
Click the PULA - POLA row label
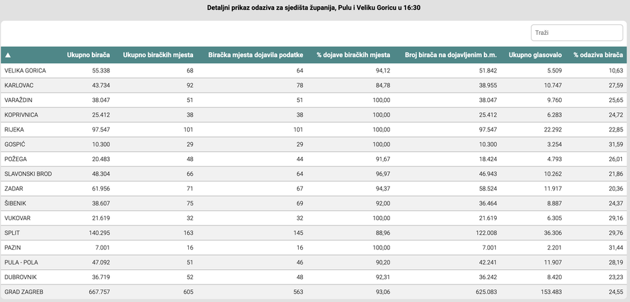pyautogui.click(x=21, y=262)
